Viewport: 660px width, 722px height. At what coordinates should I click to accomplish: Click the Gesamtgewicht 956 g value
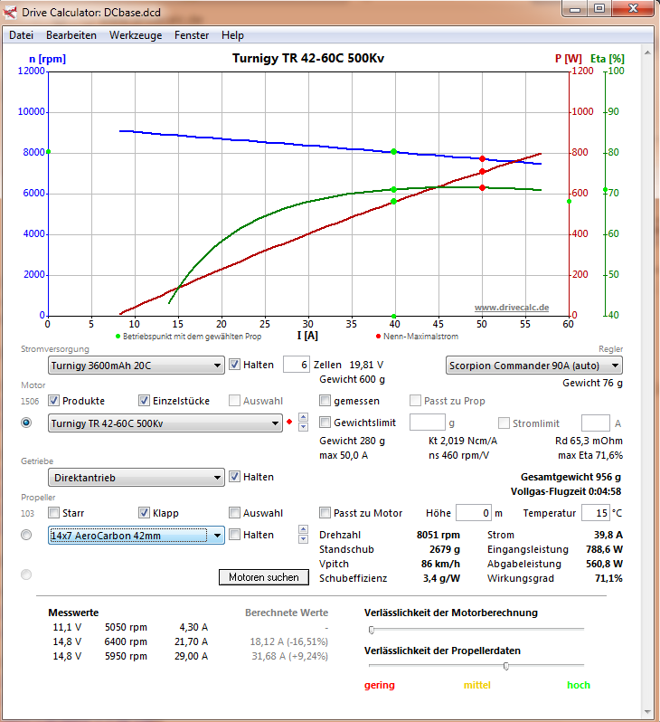(570, 477)
